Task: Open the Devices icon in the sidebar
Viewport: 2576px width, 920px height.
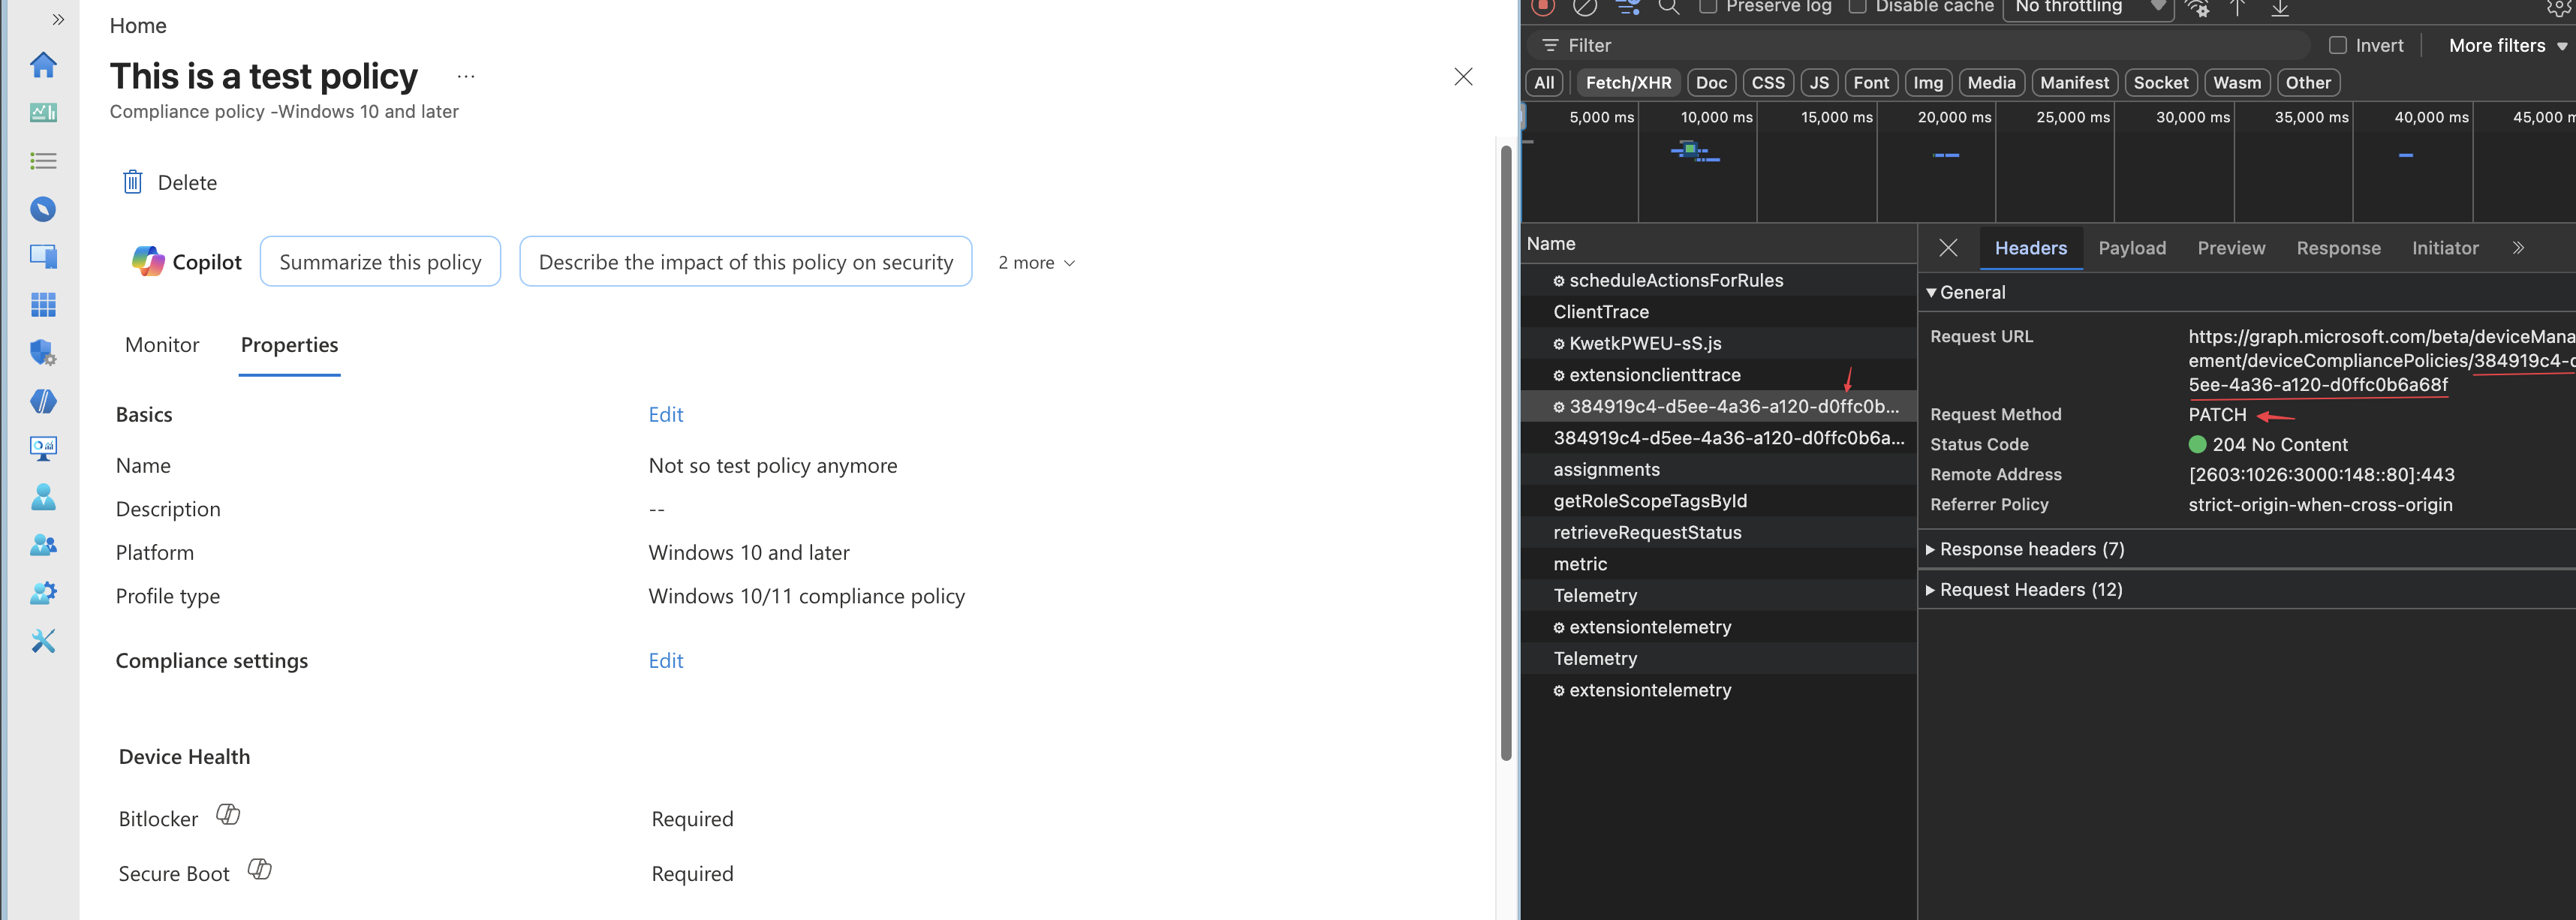Action: [x=43, y=256]
